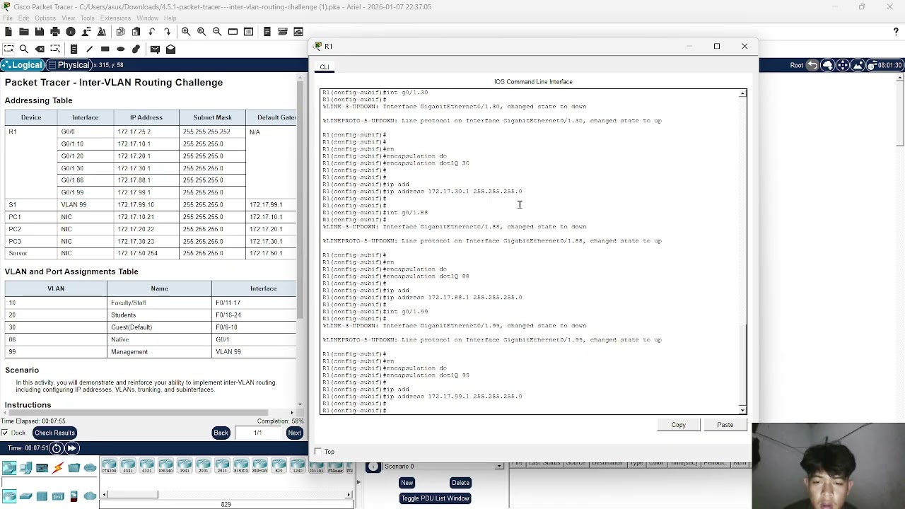This screenshot has height=509, width=905.
Task: Undo the last action
Action: pyautogui.click(x=151, y=32)
